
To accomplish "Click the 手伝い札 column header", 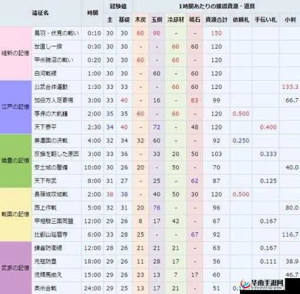I will pos(265,20).
